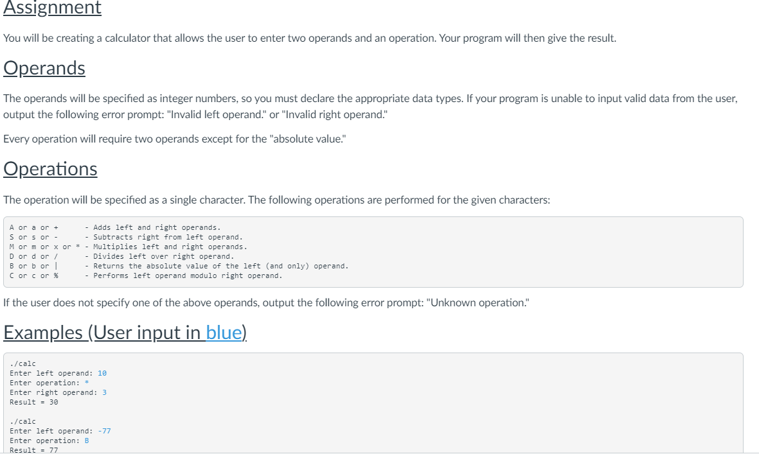759x454 pixels.
Task: Click the multiply operation description line
Action: click(129, 247)
